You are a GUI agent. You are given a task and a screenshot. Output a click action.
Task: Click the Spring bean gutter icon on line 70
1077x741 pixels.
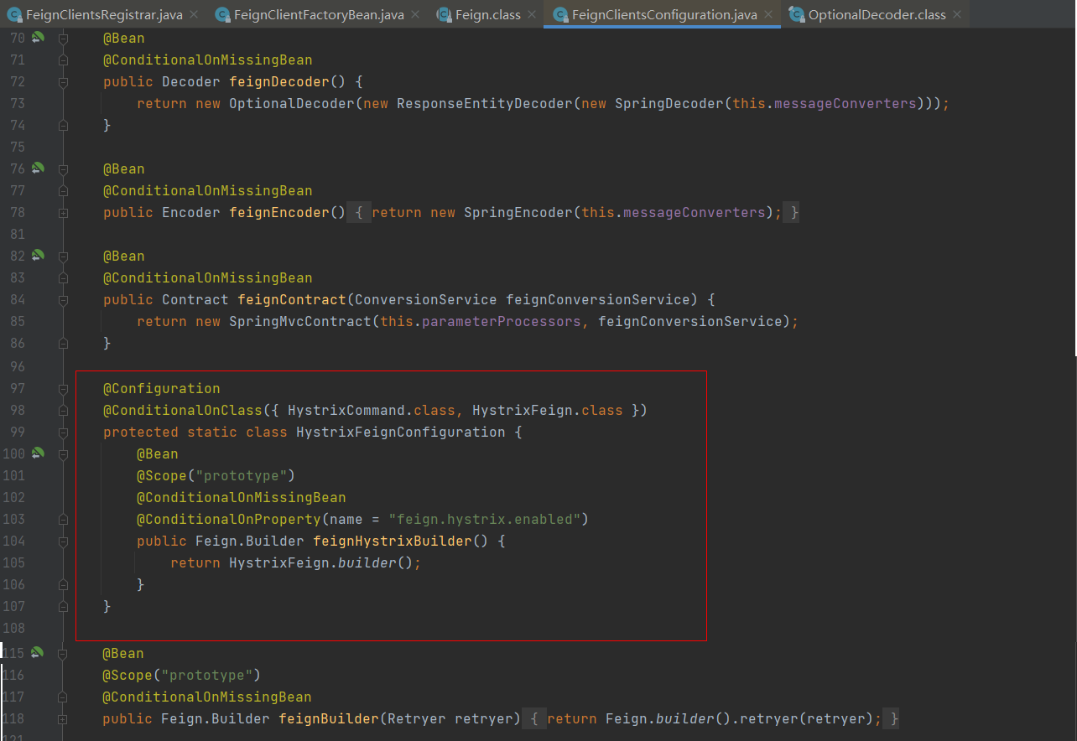(38, 37)
